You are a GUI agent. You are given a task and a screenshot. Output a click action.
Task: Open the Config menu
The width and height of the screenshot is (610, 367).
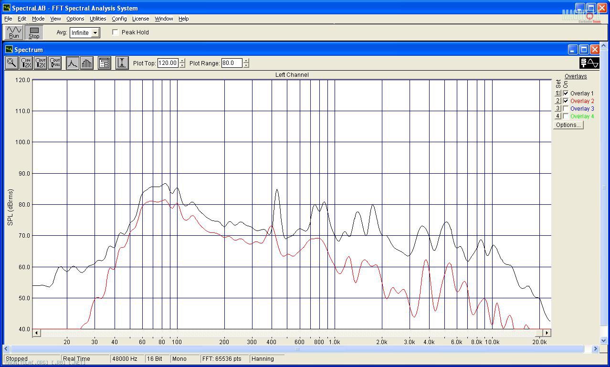point(119,19)
